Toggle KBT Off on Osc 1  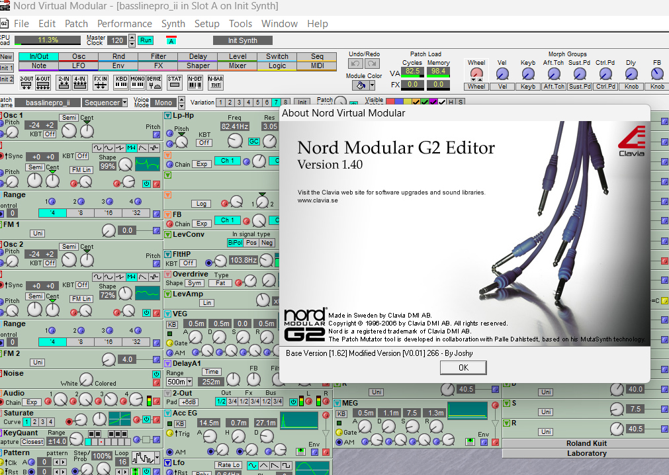[x=50, y=134]
